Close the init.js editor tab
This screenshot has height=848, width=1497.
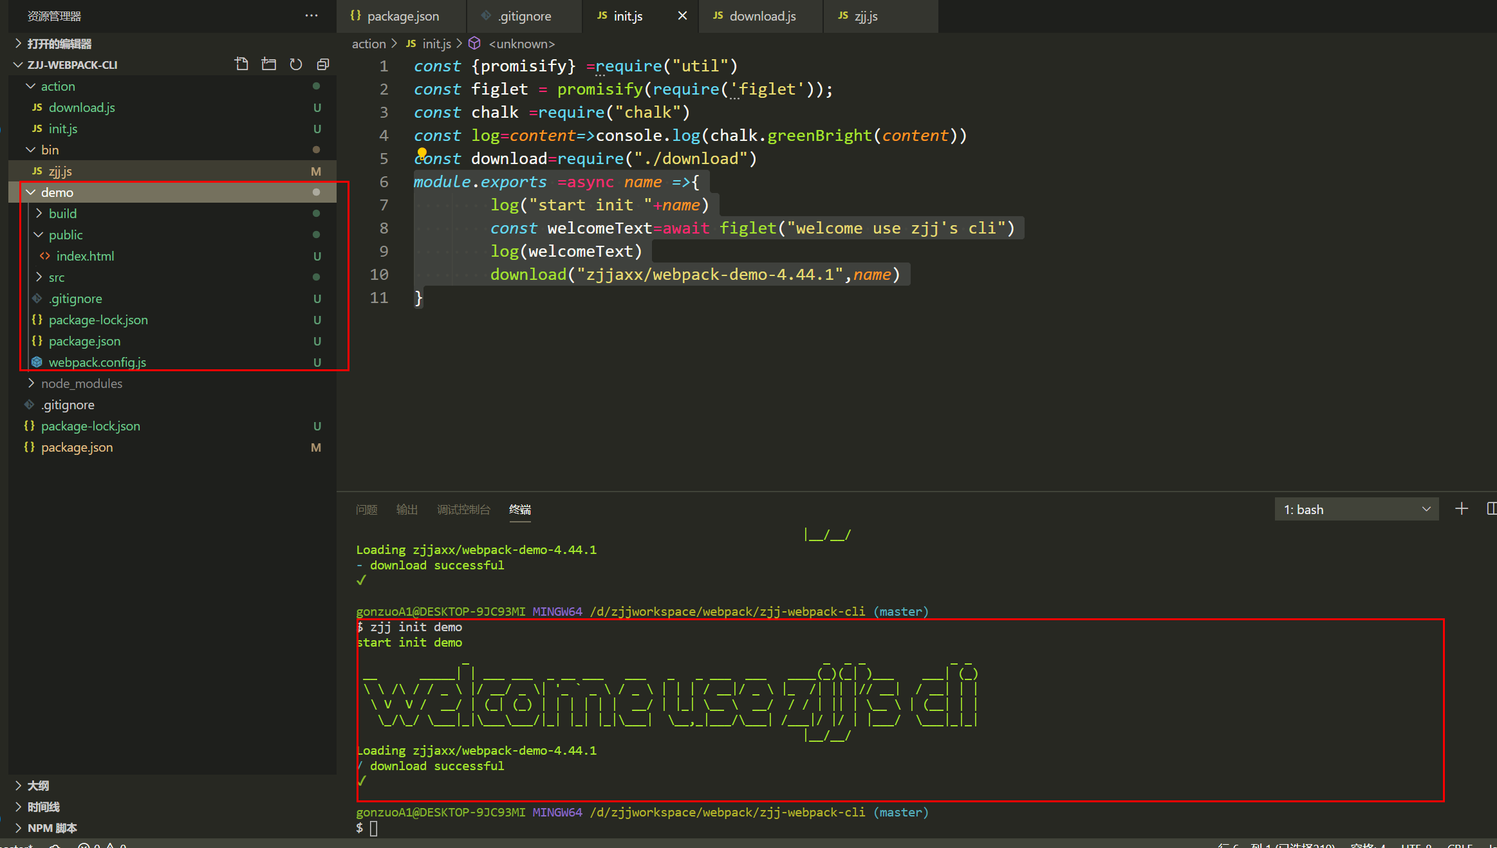tap(682, 15)
